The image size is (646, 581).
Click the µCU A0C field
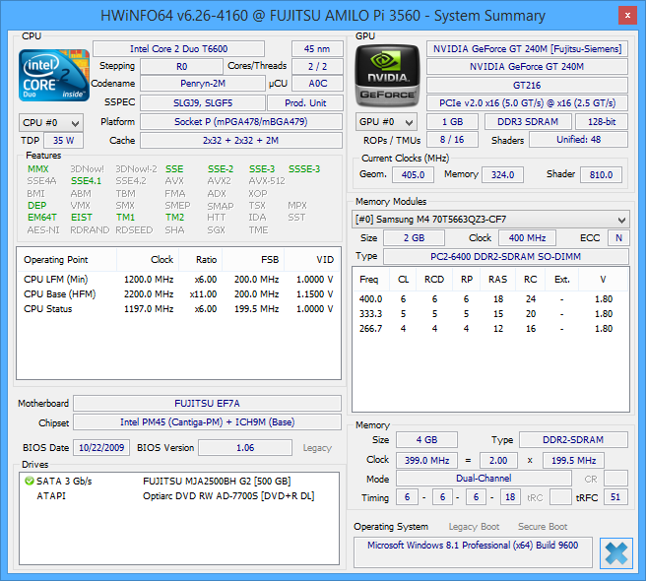(317, 84)
